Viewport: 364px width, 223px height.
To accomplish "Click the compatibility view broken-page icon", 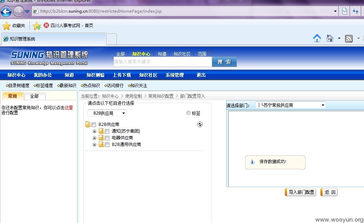I will (x=345, y=11).
